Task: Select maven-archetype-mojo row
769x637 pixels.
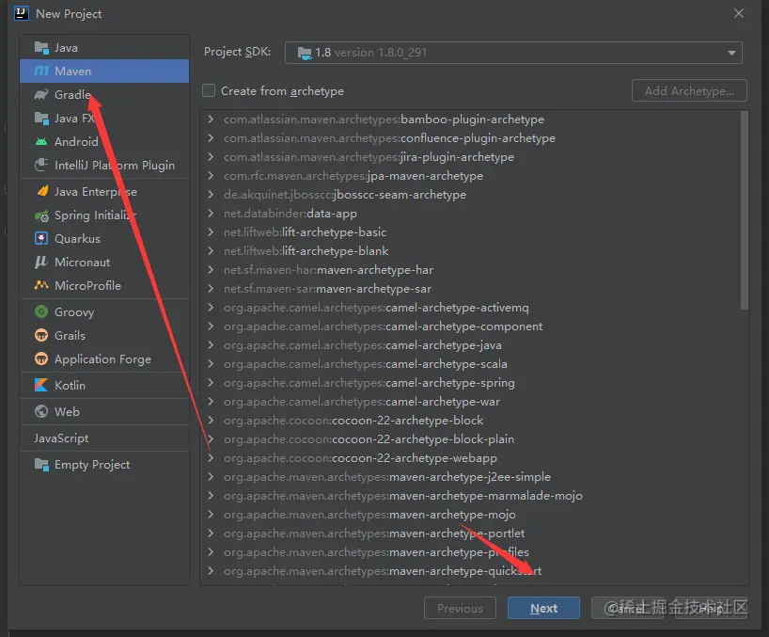Action: (x=470, y=515)
